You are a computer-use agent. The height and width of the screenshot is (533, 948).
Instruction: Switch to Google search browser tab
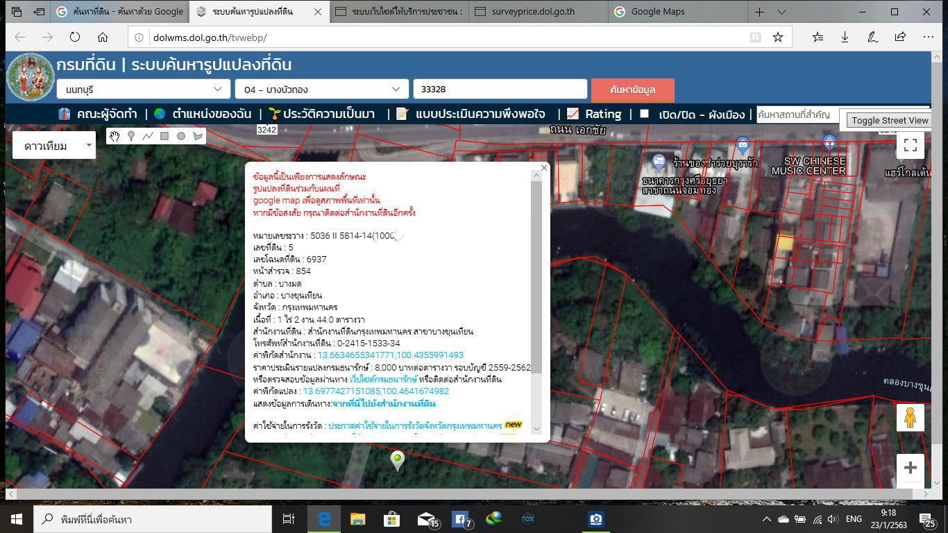(120, 12)
